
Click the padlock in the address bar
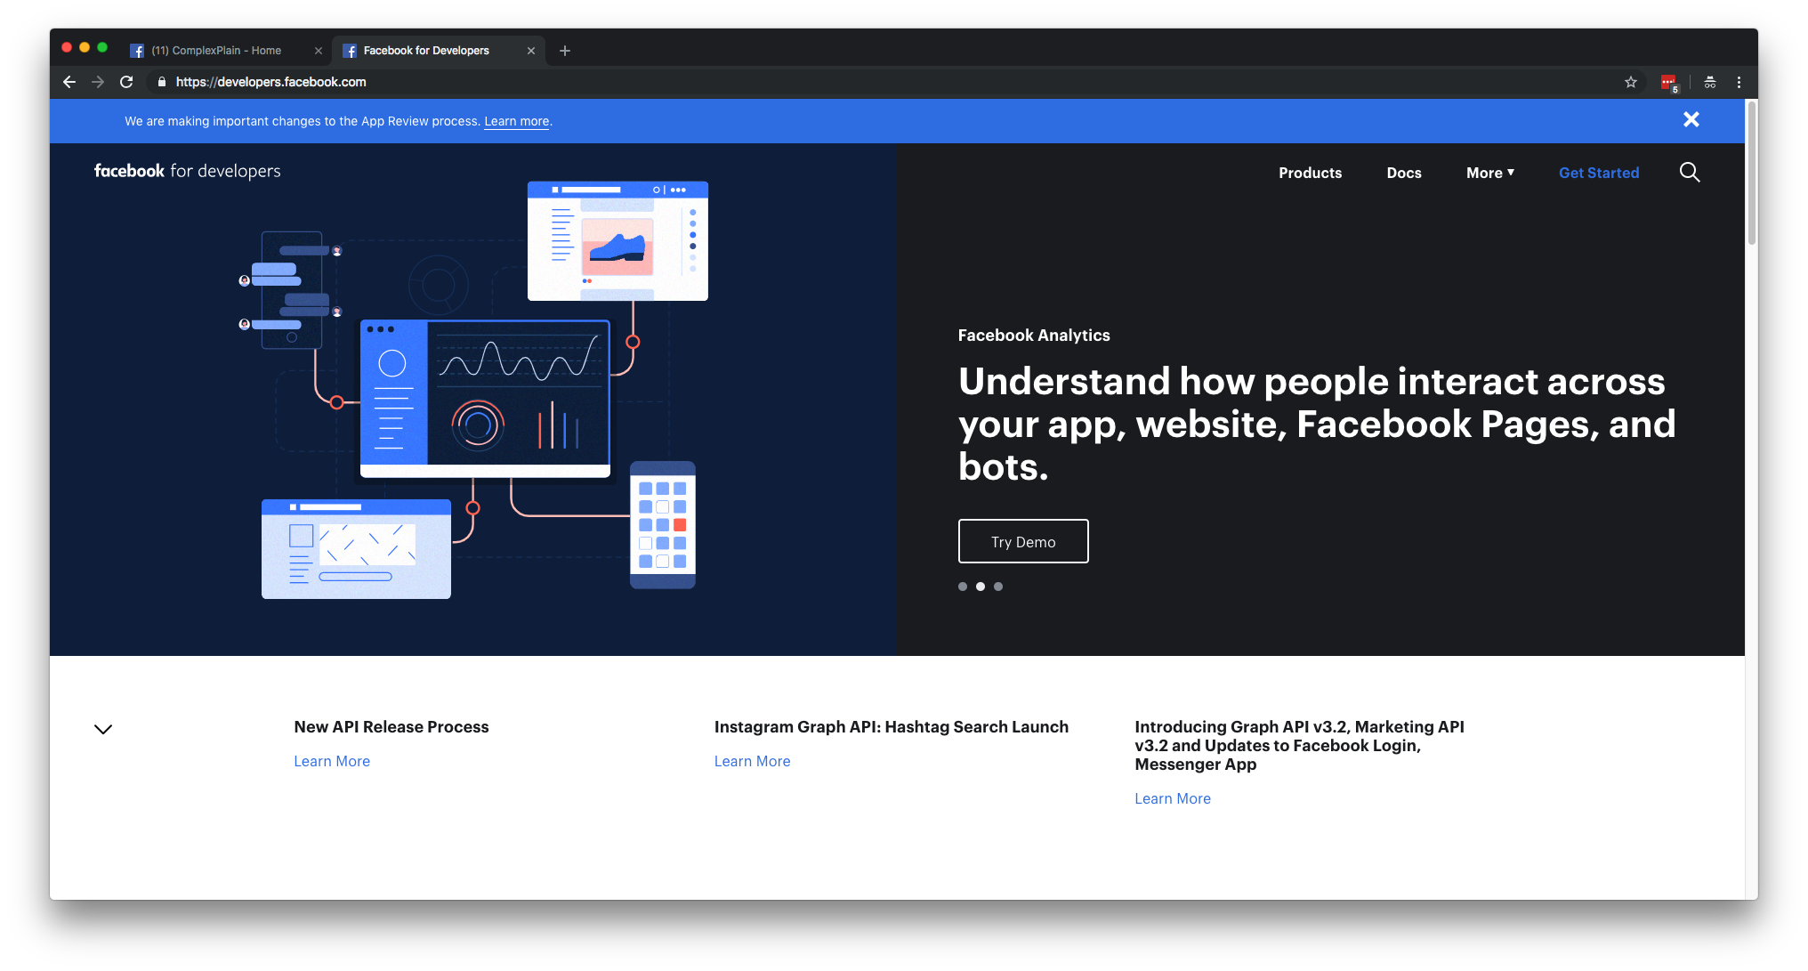click(161, 82)
